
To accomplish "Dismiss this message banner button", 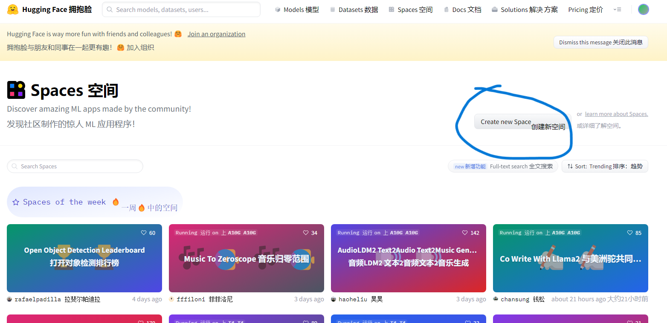I will coord(600,42).
